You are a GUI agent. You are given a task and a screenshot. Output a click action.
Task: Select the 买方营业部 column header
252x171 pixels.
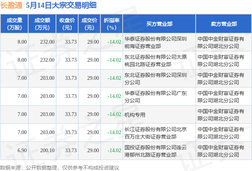point(159,24)
